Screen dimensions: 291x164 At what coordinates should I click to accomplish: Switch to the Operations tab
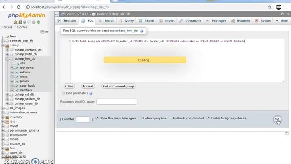(x=190, y=20)
